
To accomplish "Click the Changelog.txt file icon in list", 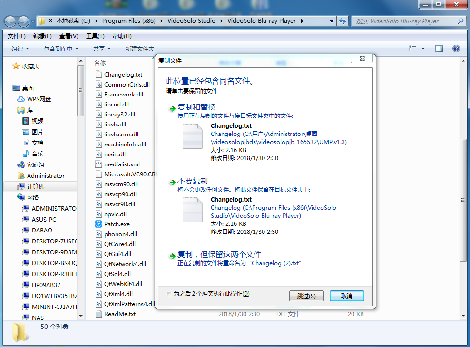I will 98,74.
